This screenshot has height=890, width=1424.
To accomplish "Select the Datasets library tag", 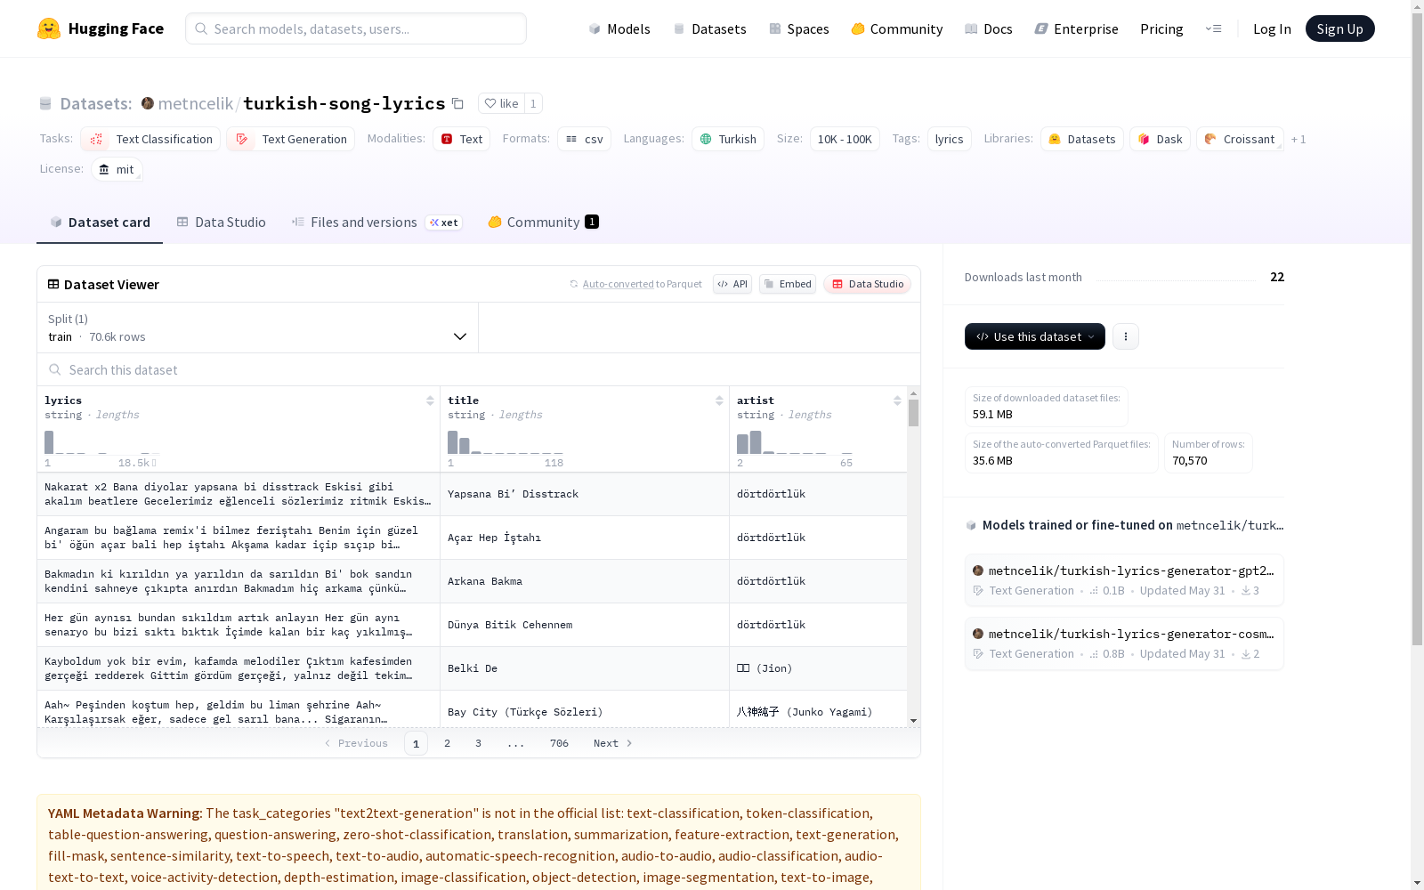I will (1082, 139).
